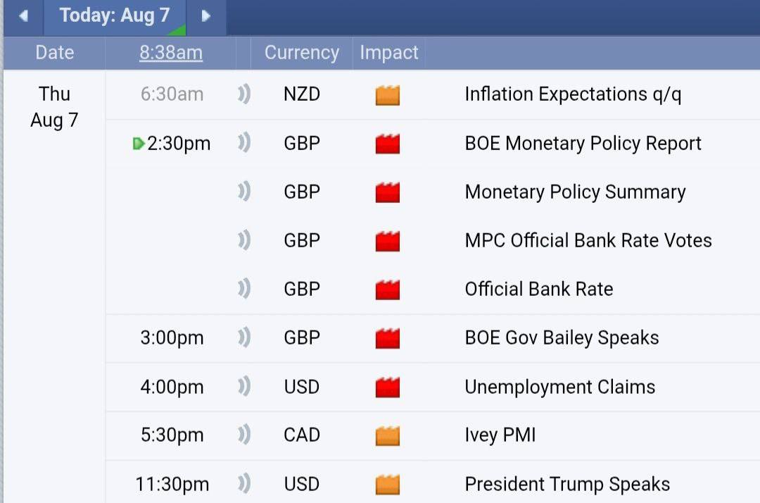This screenshot has height=503, width=760.
Task: Click orange impact icon for President Trump Speaks
Action: point(388,485)
